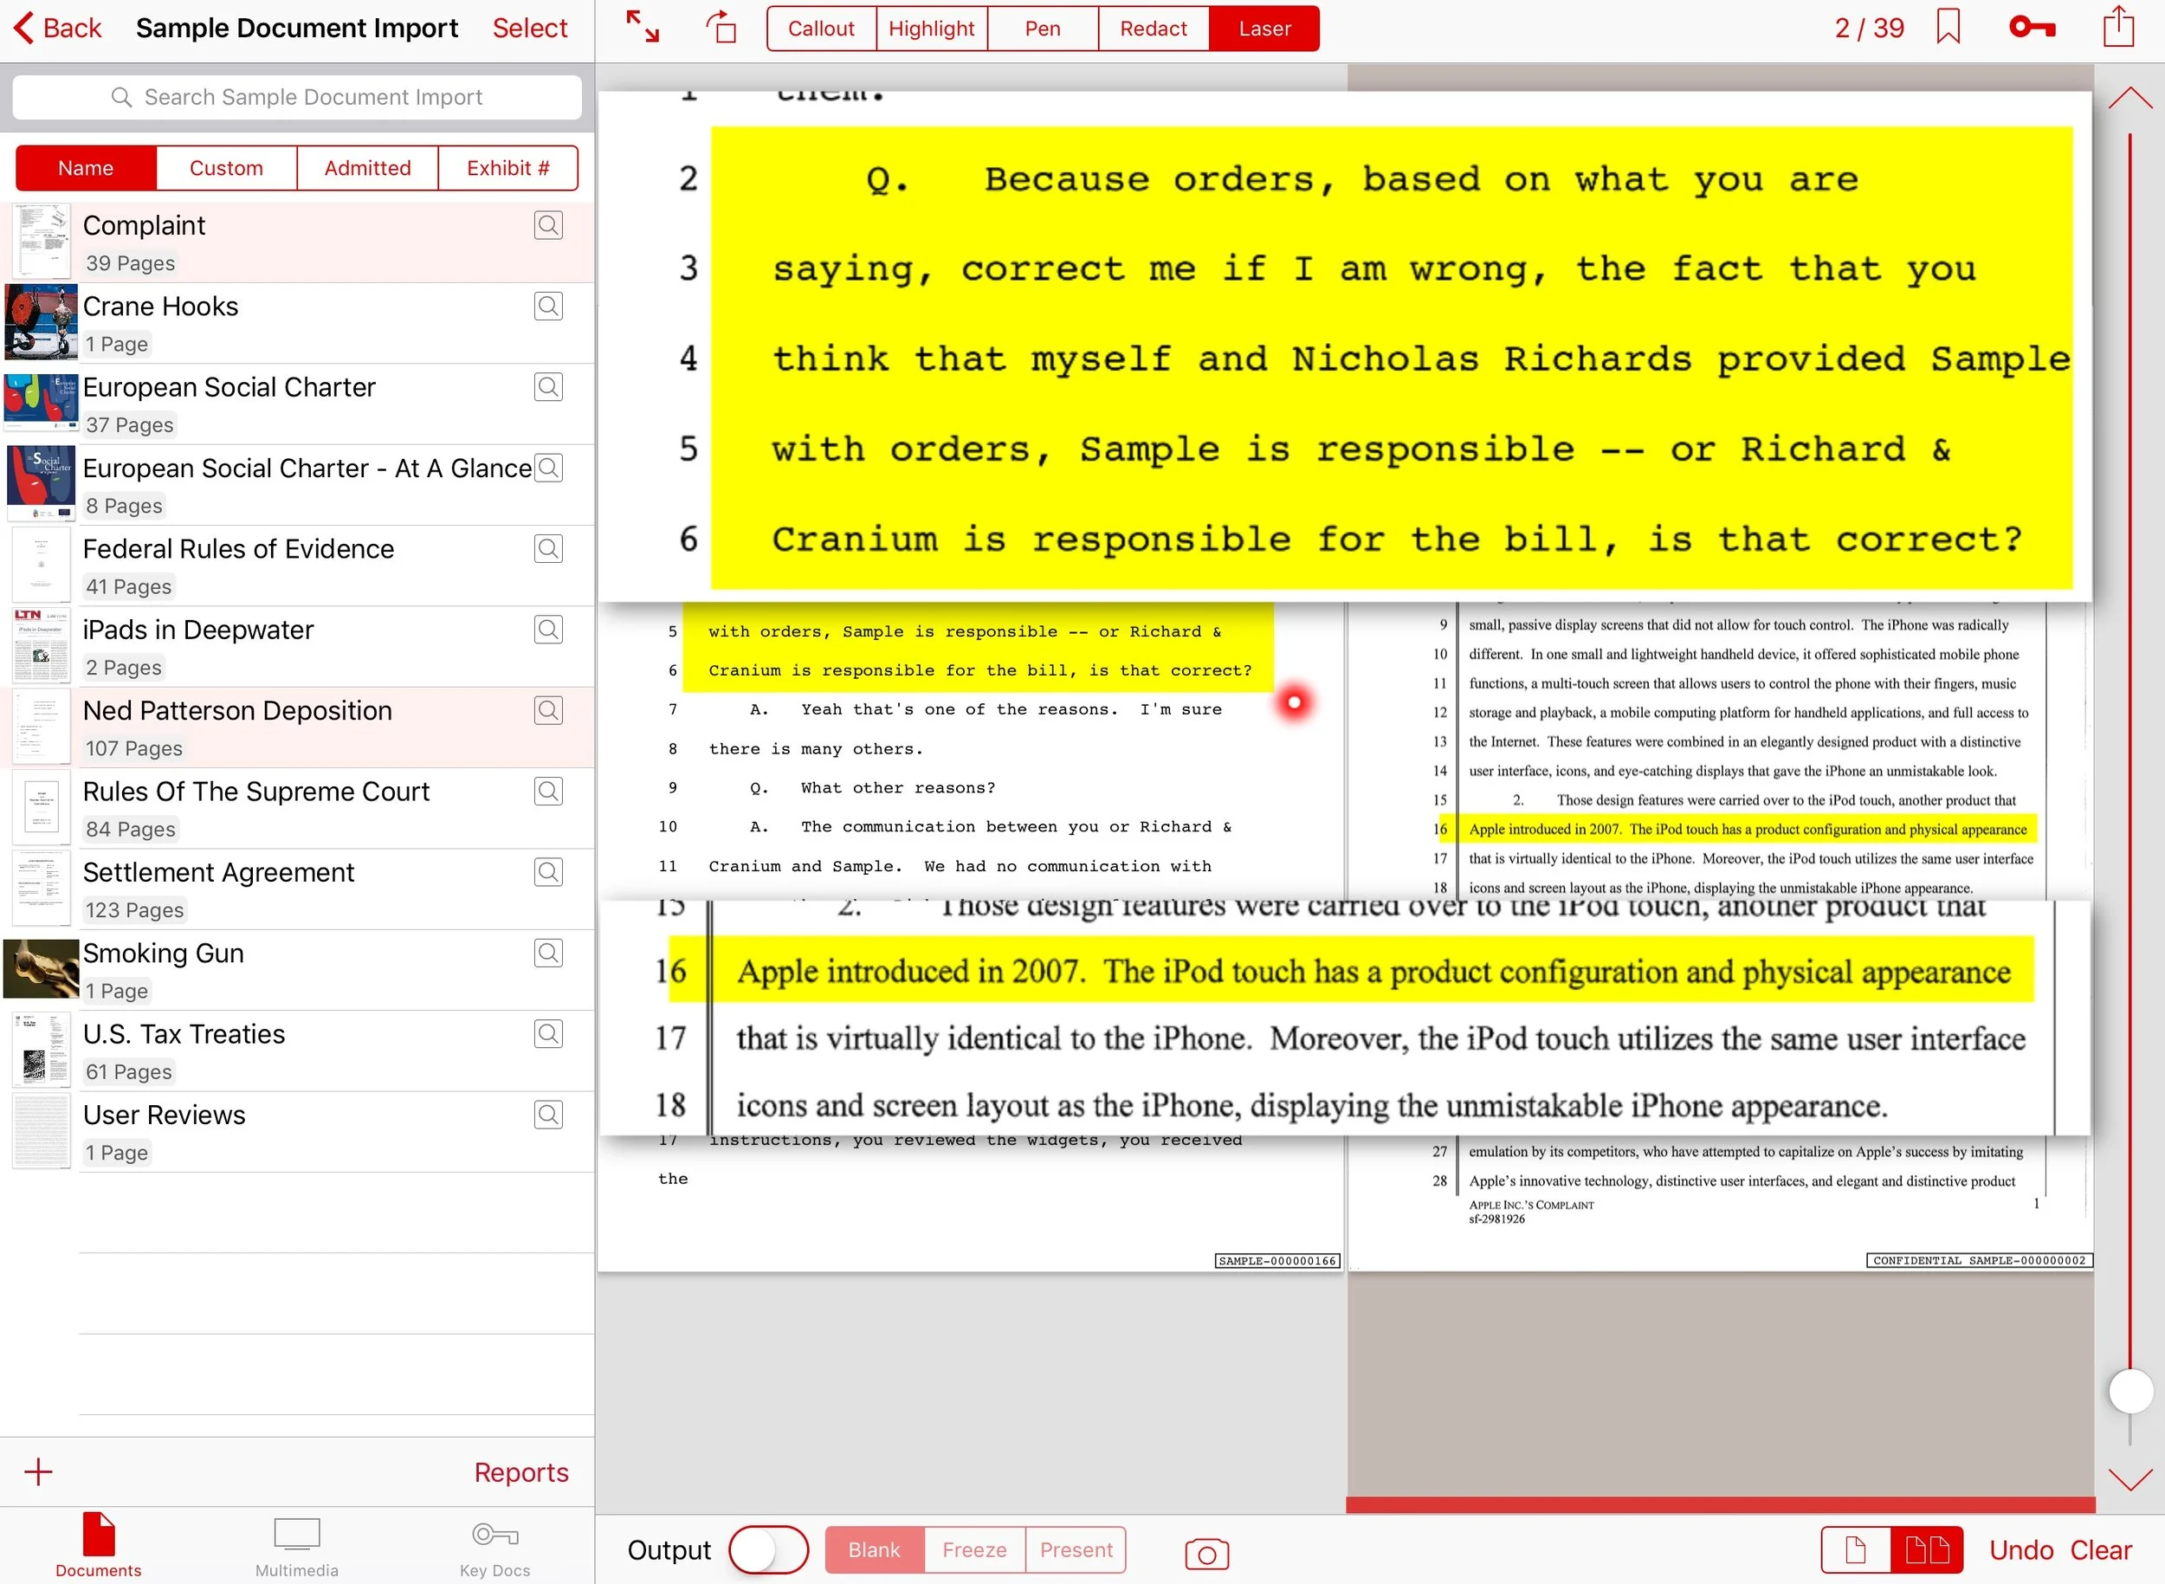Preview Settlement Agreement magnifier icon

click(548, 873)
